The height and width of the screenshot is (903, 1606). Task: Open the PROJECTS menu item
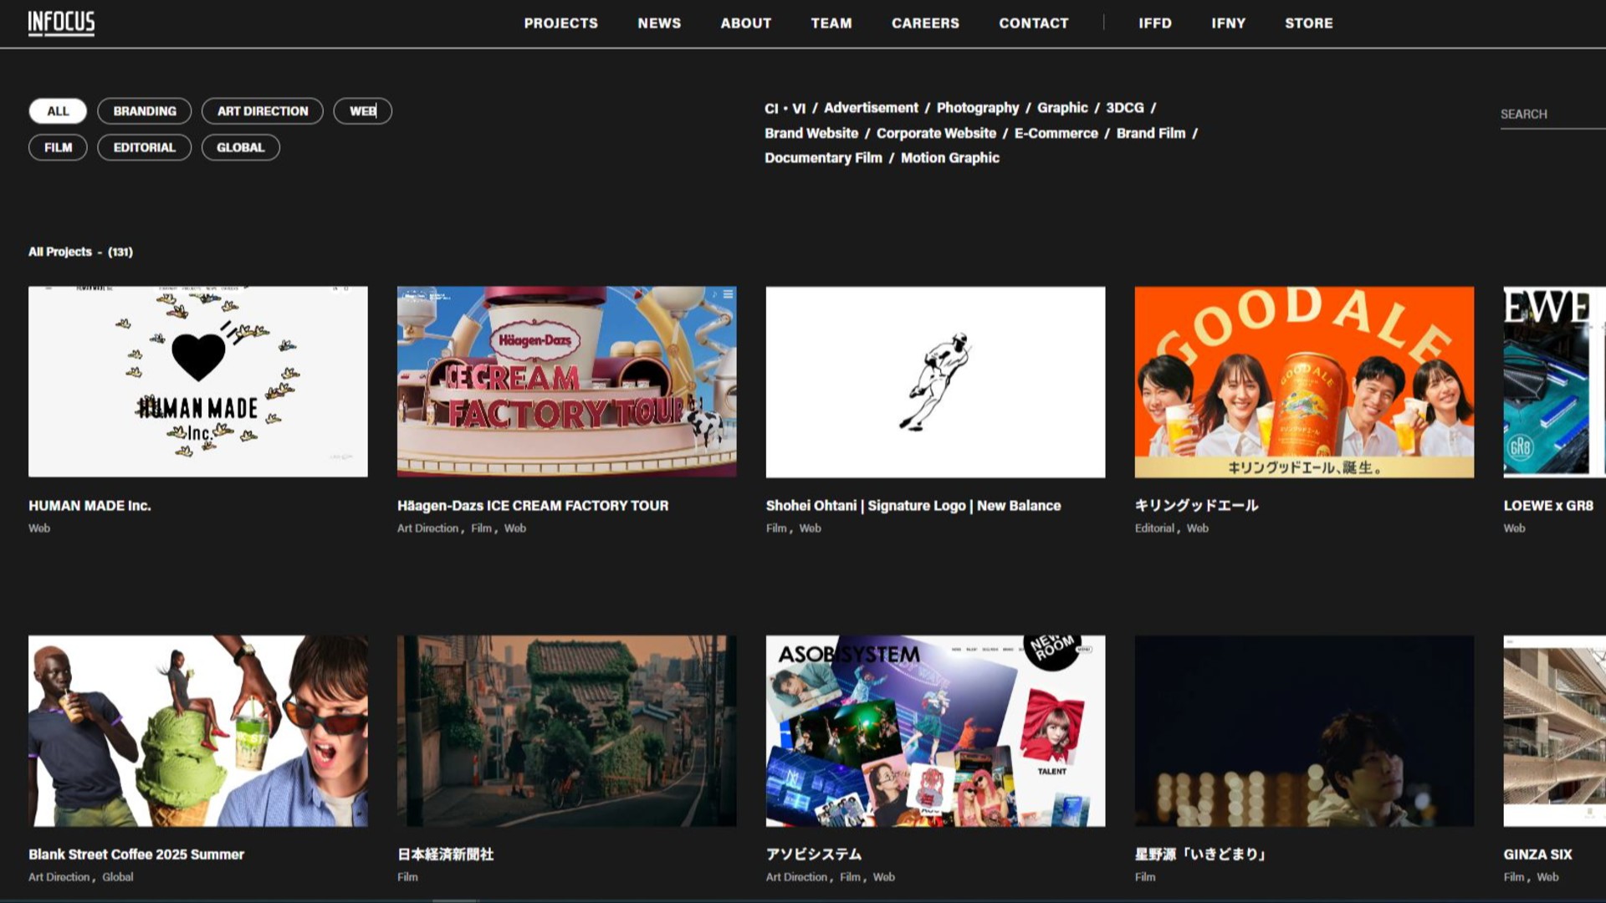pos(560,23)
